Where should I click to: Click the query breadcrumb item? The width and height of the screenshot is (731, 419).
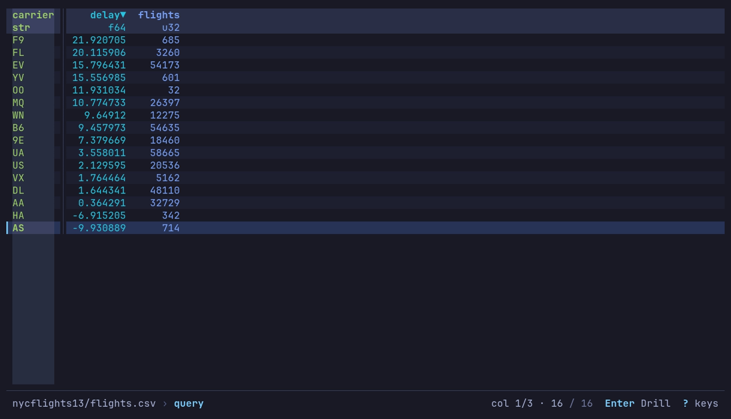(x=189, y=403)
